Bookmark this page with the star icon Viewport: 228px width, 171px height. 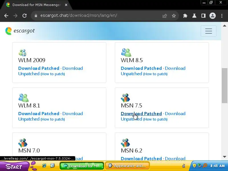(174, 16)
